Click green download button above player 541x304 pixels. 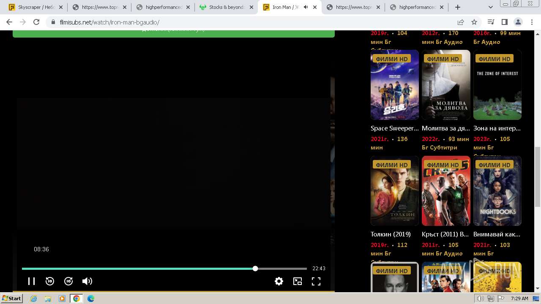click(x=174, y=33)
